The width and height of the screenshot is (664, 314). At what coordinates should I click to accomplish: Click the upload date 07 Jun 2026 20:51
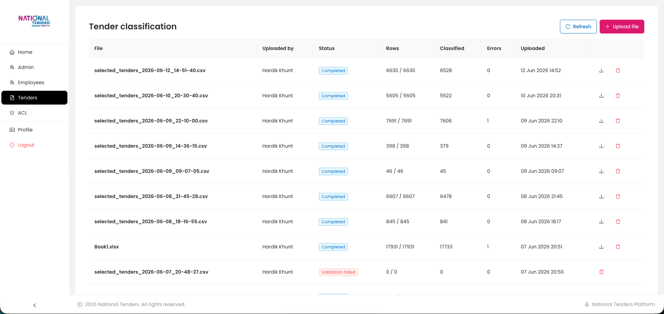tap(542, 247)
